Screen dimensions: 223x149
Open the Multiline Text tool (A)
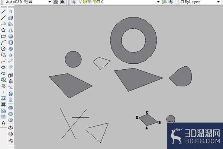pos(3,123)
